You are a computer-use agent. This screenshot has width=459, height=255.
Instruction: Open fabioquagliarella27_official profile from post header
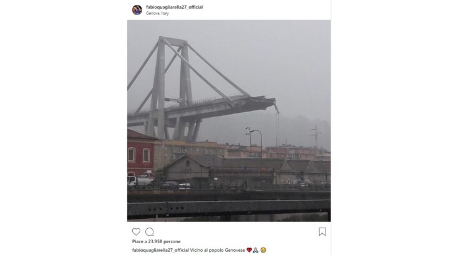coord(175,7)
